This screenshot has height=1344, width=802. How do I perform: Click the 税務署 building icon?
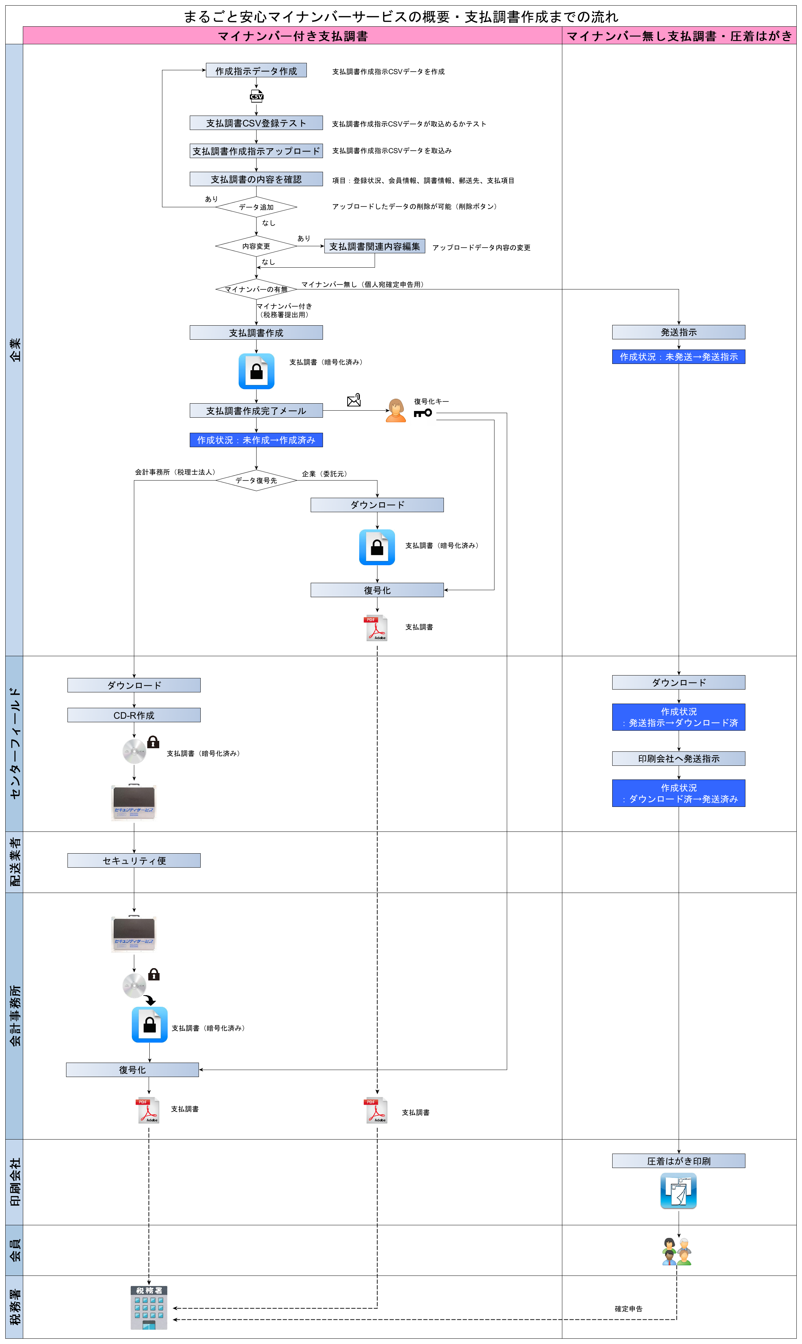pyautogui.click(x=149, y=1308)
